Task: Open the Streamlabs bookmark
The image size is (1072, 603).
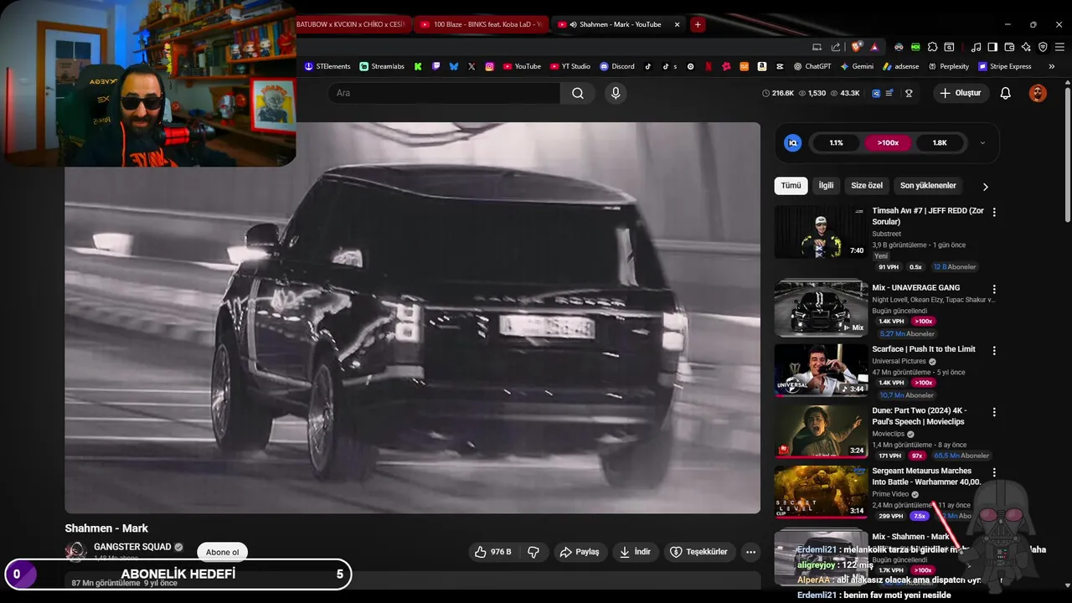Action: 382,66
